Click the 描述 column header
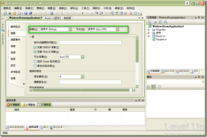The image size is (207, 137). pyautogui.click(x=40, y=110)
